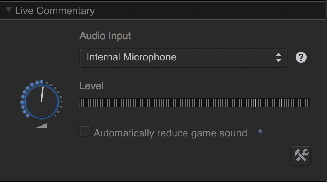This screenshot has height=182, width=327.
Task: Open the Audio Input dropdown menu
Action: (183, 58)
